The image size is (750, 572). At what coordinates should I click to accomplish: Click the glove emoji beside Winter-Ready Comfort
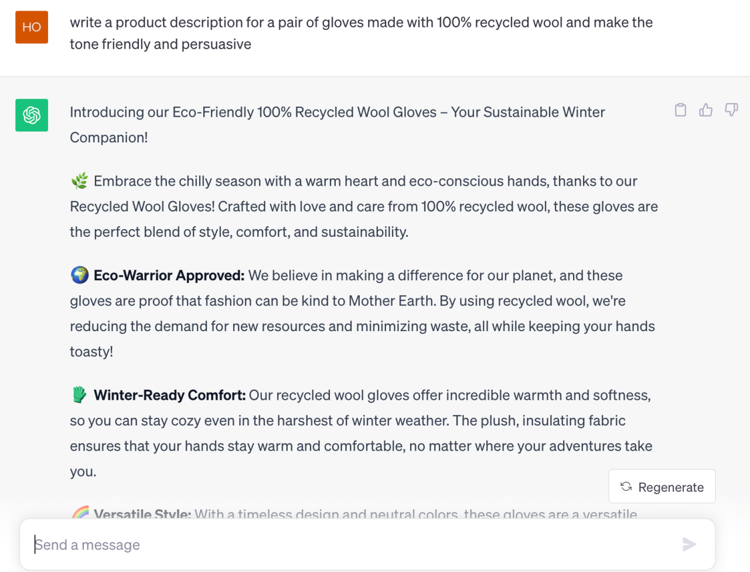point(80,395)
